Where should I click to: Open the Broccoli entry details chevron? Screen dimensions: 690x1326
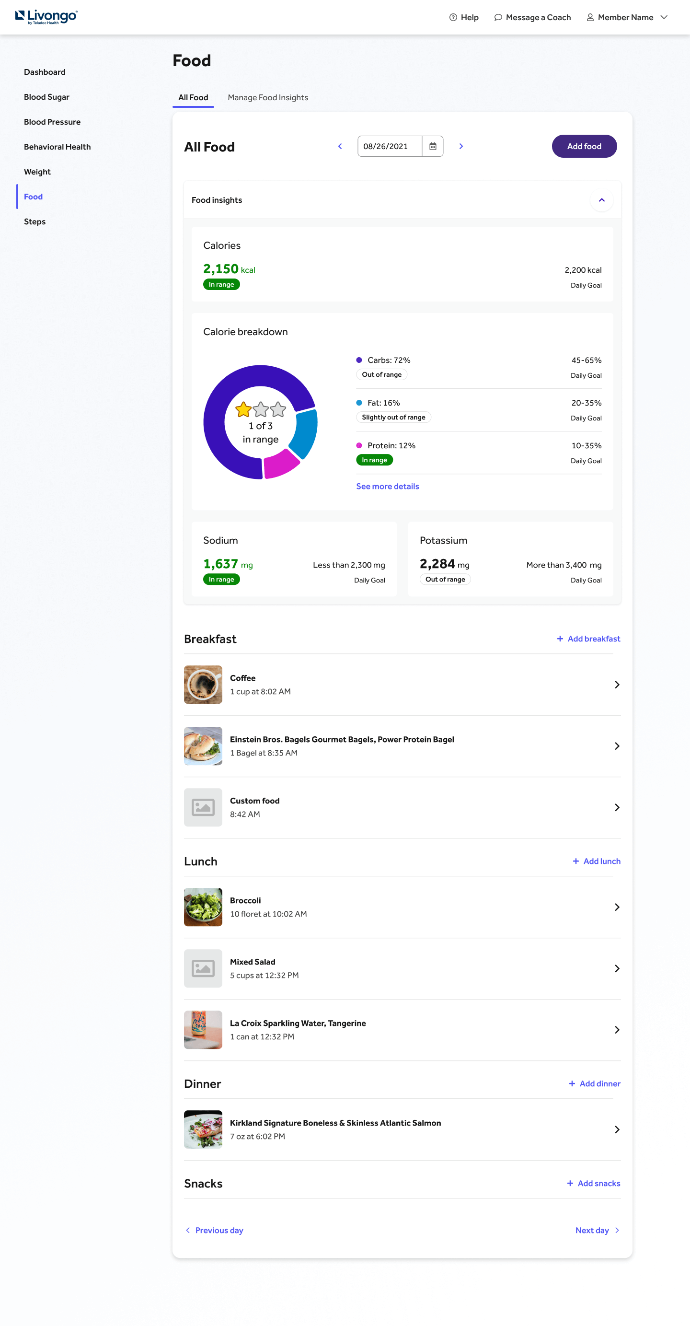616,907
